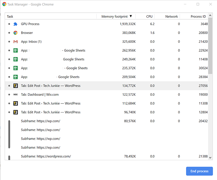
Task: Click process ID 22924
Action: coord(203,50)
